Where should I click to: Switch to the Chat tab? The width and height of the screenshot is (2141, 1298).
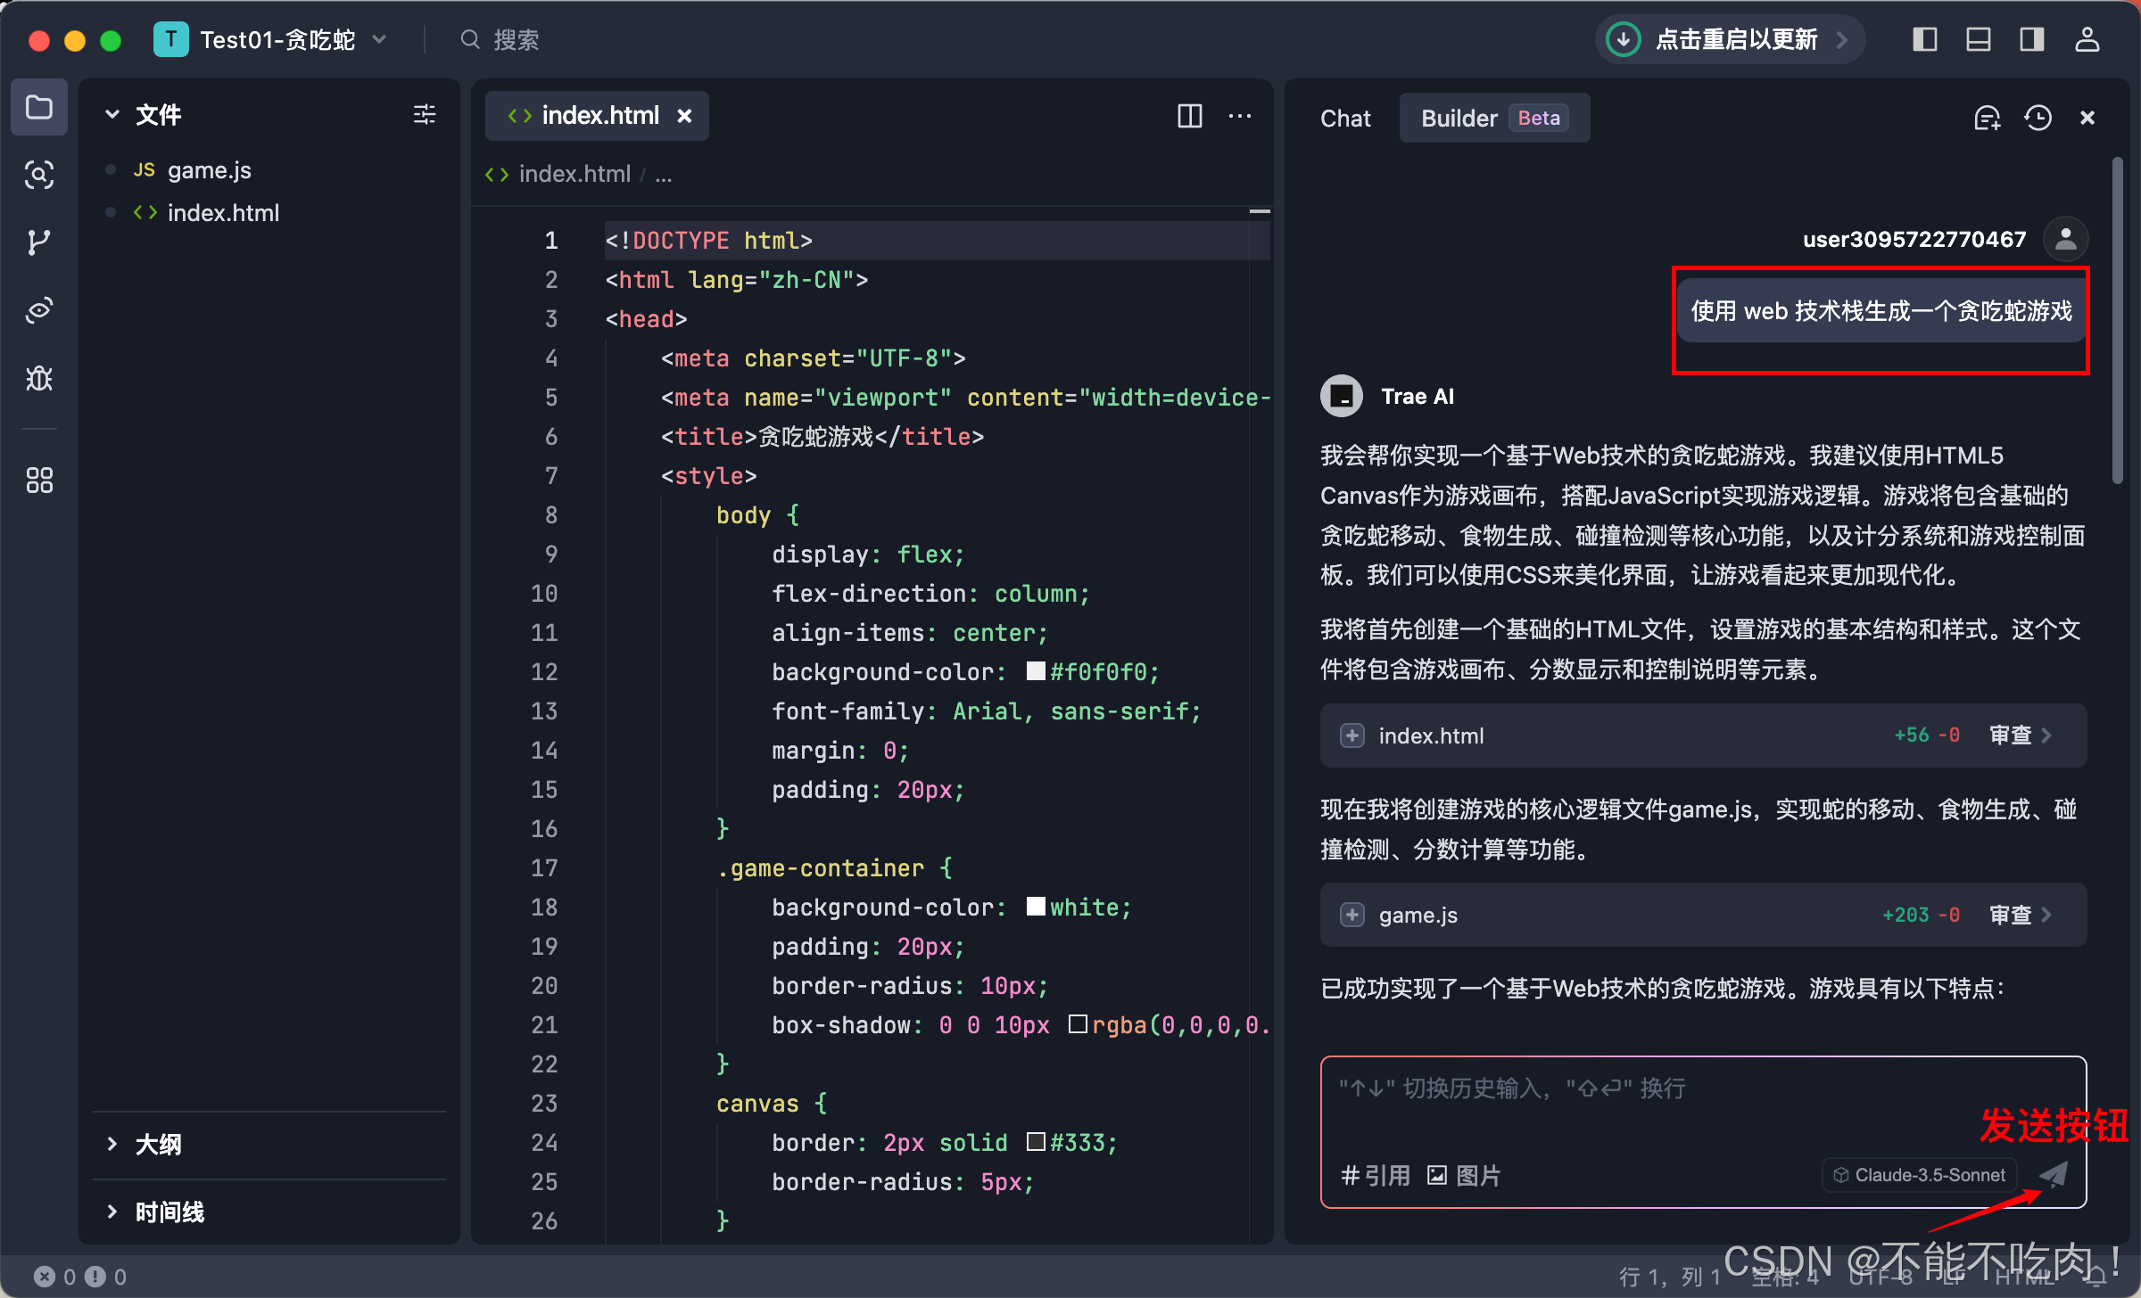tap(1345, 118)
